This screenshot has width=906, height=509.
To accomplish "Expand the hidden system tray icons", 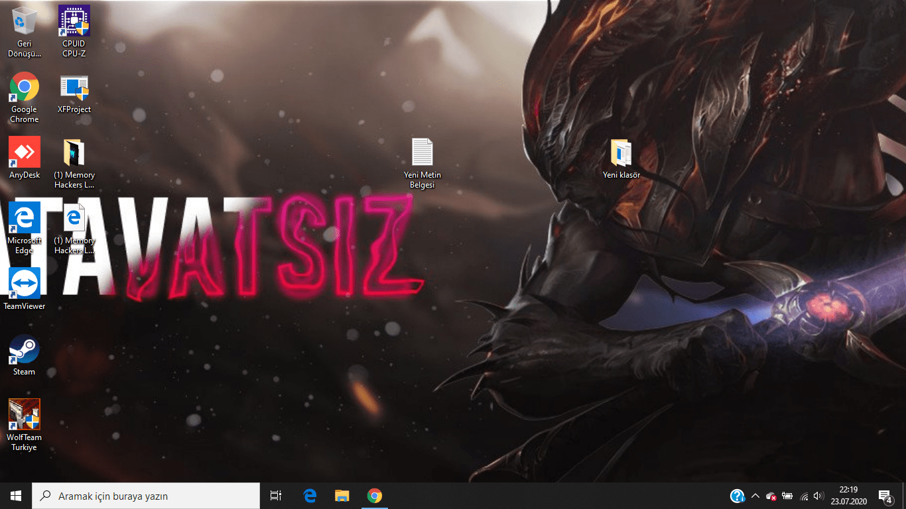I will tap(755, 496).
